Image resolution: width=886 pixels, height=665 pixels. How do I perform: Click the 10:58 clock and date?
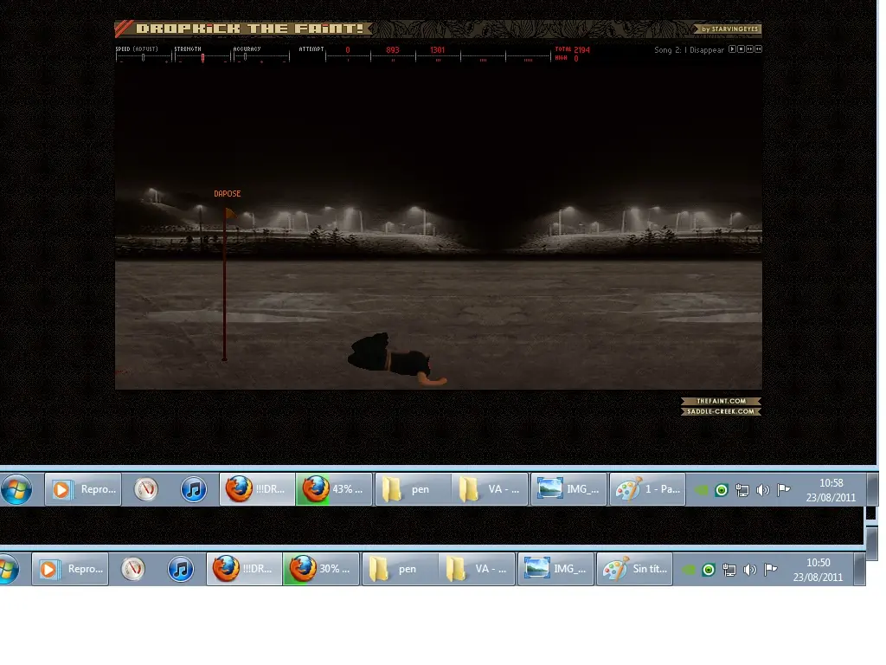(x=831, y=490)
